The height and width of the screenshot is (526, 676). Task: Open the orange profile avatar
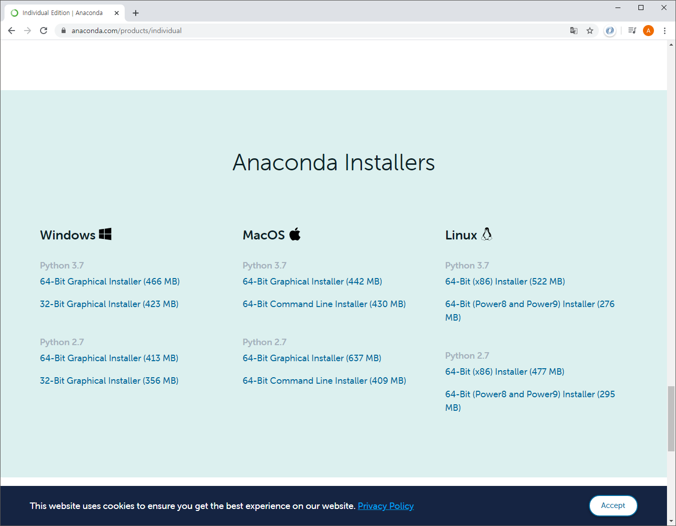click(x=648, y=31)
